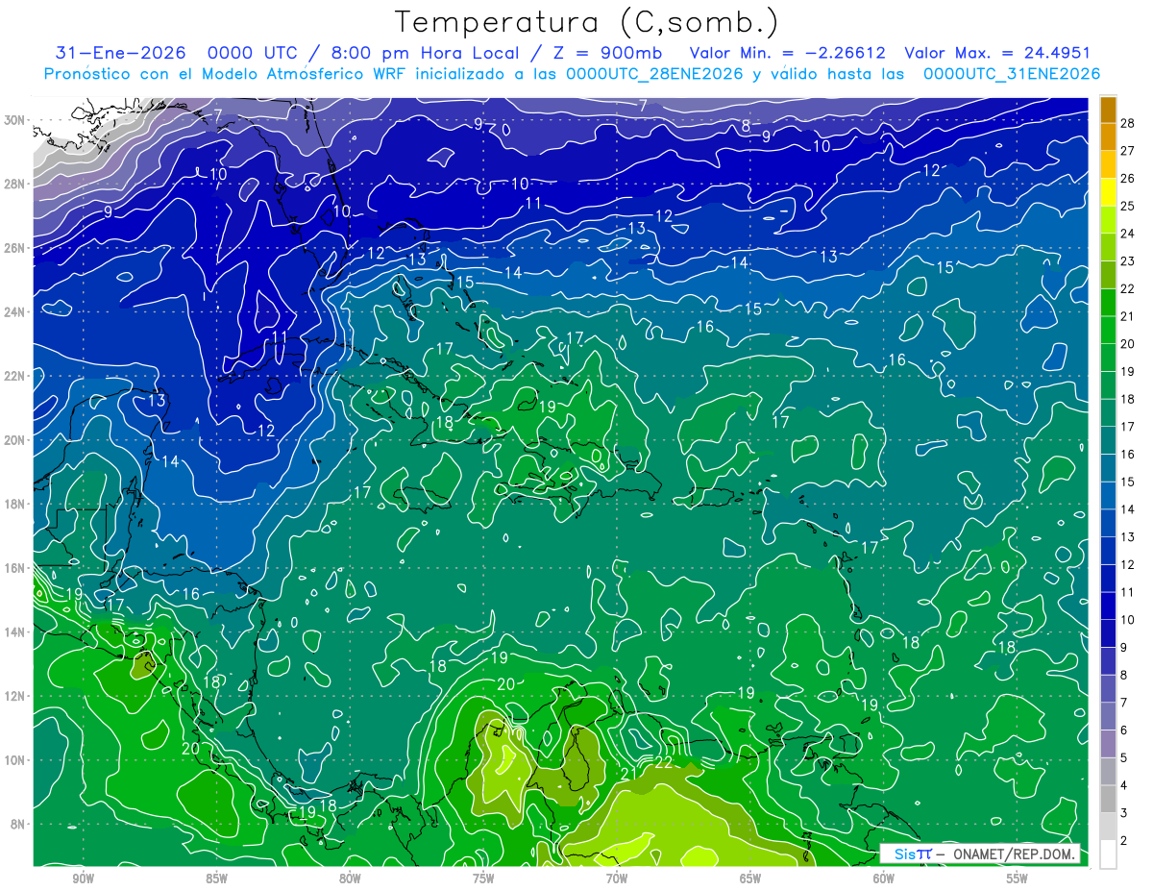The image size is (1153, 891).
Task: Click the 75W longitude axis label
Action: pos(483,879)
